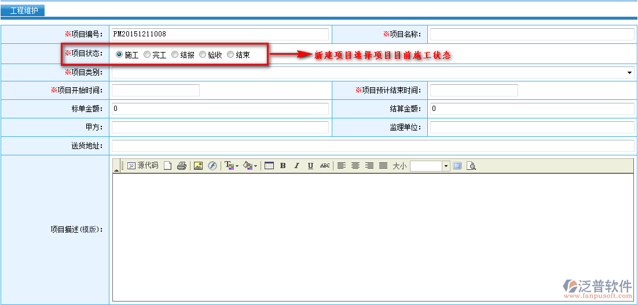Click the fit window maximize editor icon

click(457, 166)
